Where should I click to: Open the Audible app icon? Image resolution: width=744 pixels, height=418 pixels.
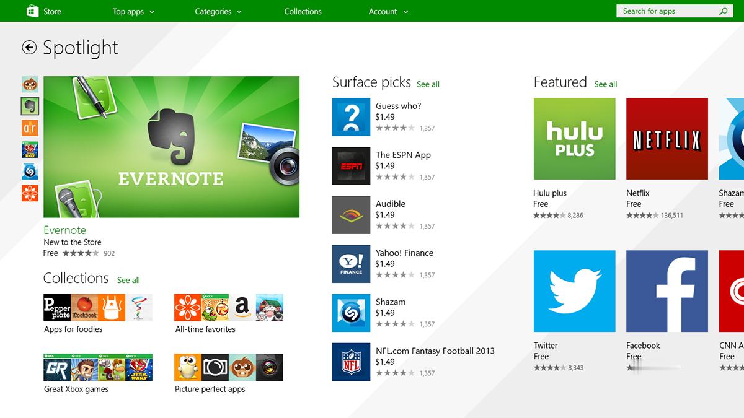[x=351, y=215]
